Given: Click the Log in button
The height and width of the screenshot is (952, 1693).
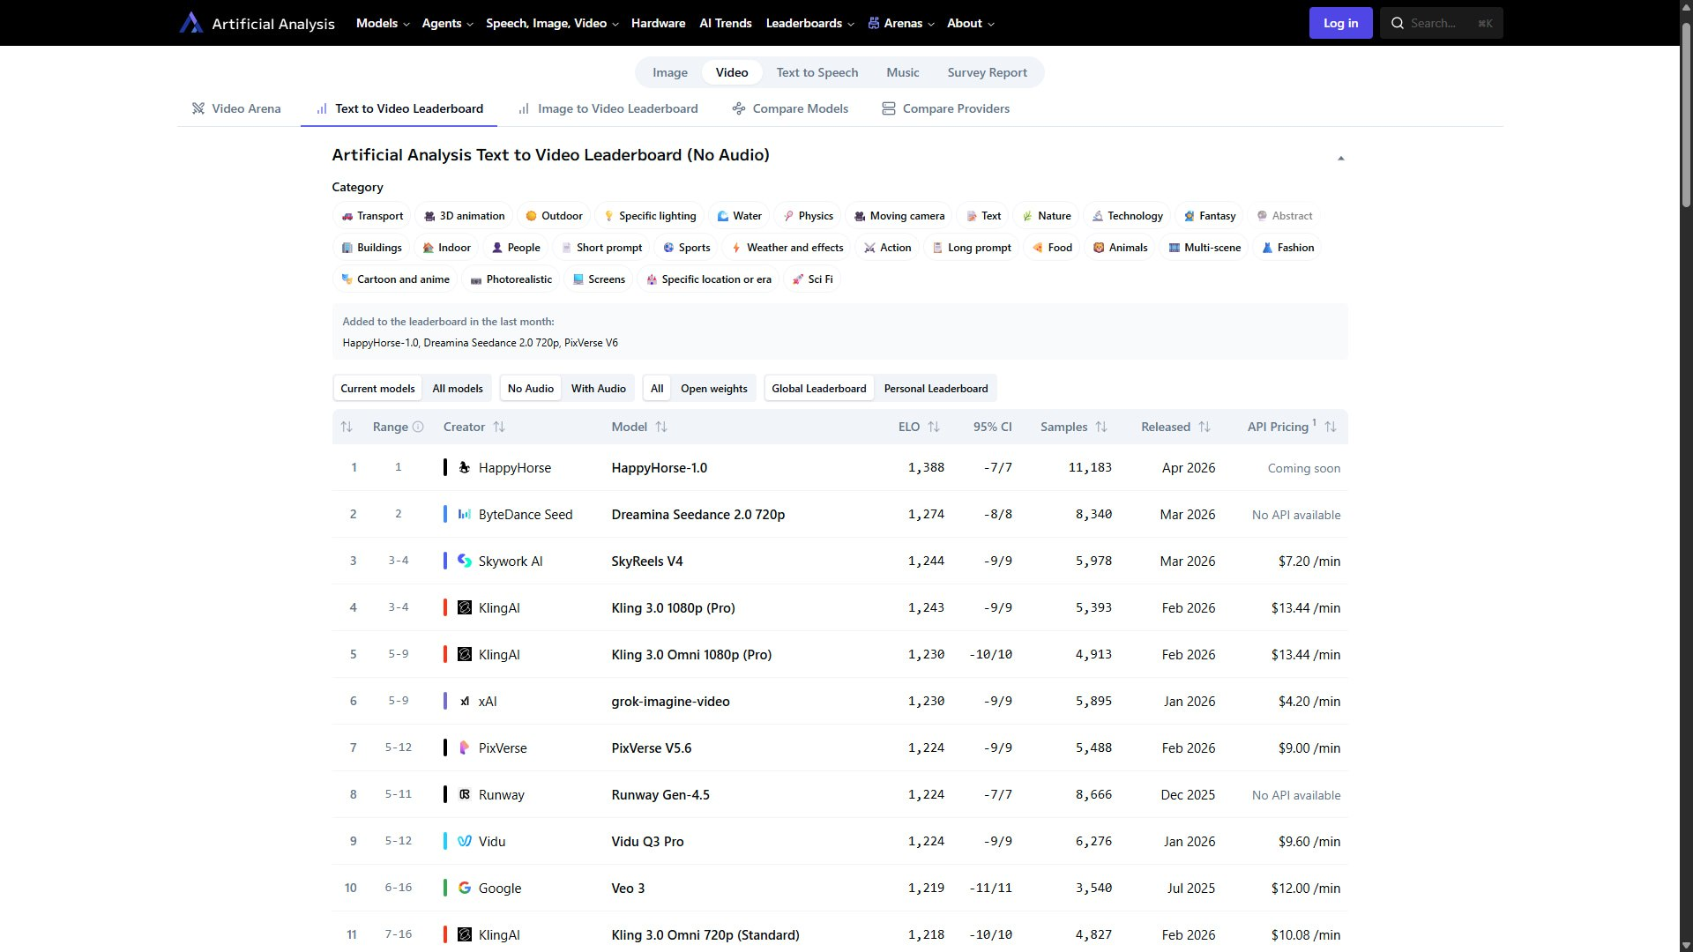Looking at the screenshot, I should click(1340, 23).
